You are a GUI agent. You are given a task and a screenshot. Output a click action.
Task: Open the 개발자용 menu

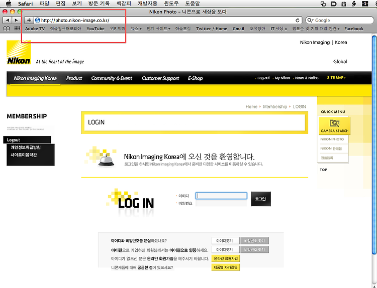[x=147, y=4]
